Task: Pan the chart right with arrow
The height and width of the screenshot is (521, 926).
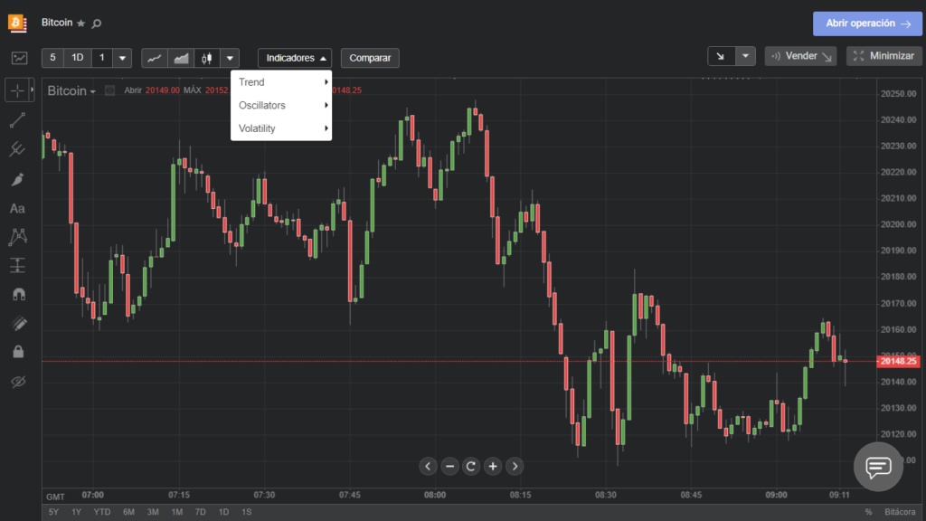Action: click(x=515, y=466)
